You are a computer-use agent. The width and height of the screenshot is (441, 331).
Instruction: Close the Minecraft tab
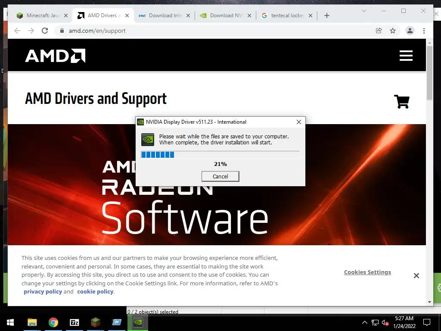click(x=66, y=16)
